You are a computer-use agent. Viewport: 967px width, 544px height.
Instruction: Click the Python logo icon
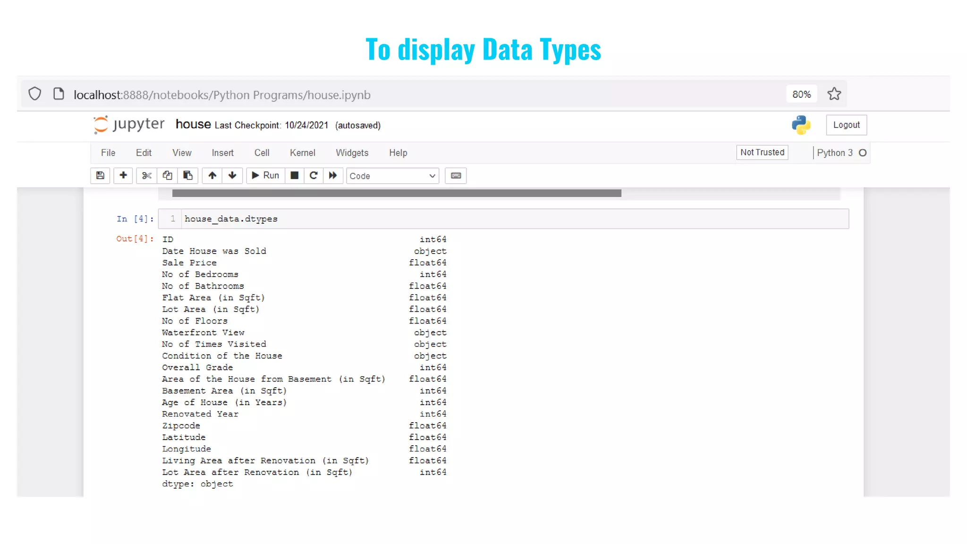click(801, 125)
